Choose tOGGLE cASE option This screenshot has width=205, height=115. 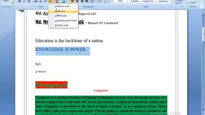(63, 26)
